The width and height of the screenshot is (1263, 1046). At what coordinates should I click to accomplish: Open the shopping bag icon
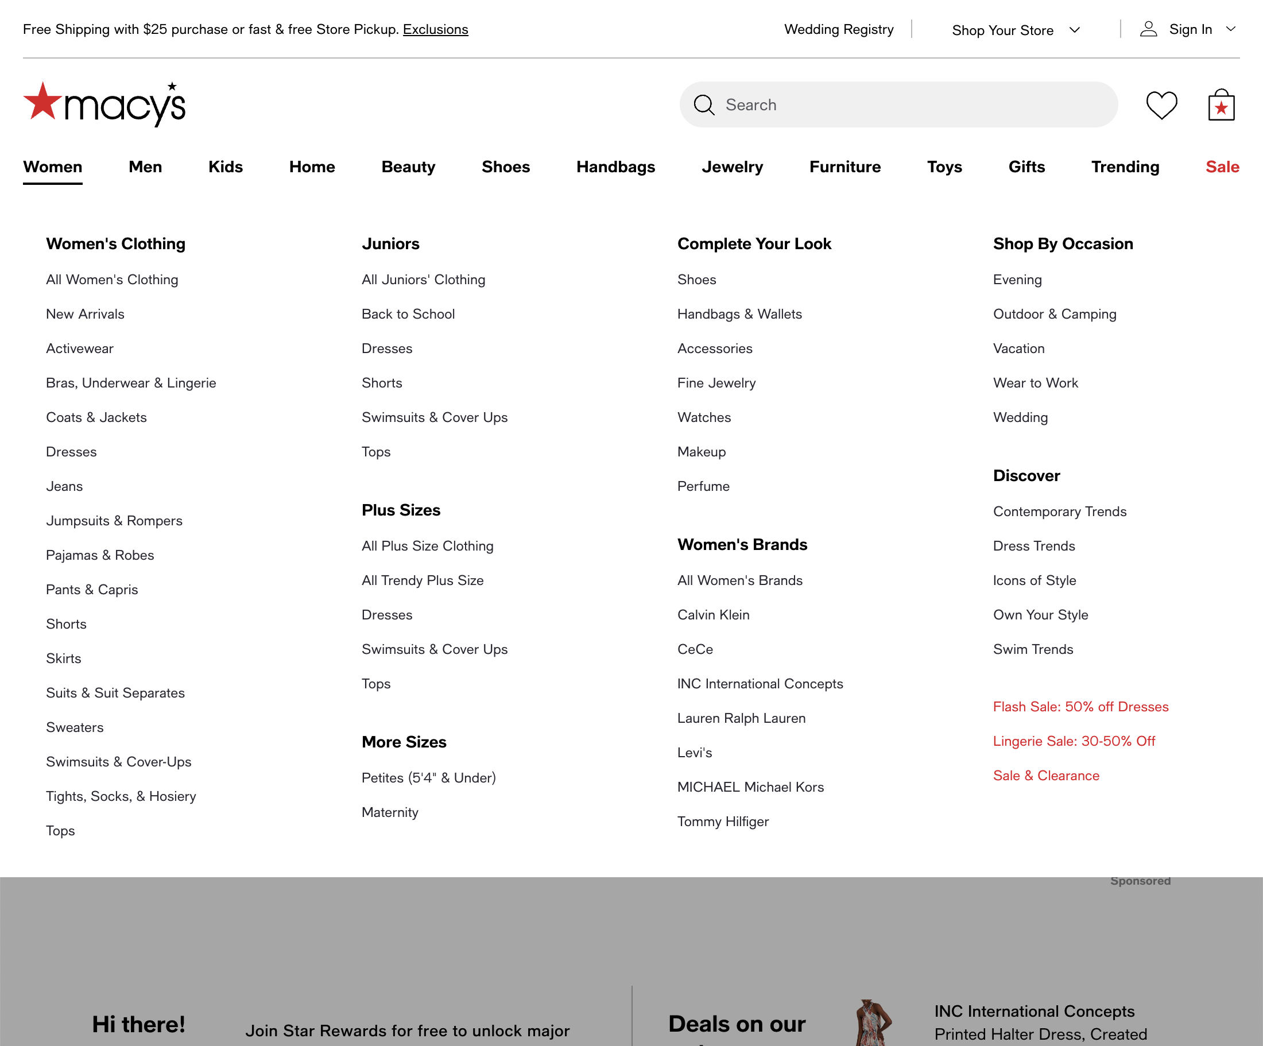click(1221, 104)
